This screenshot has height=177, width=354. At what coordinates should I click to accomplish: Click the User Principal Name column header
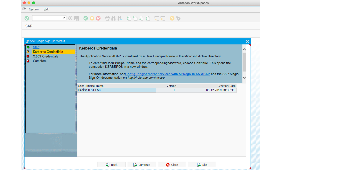(117, 86)
